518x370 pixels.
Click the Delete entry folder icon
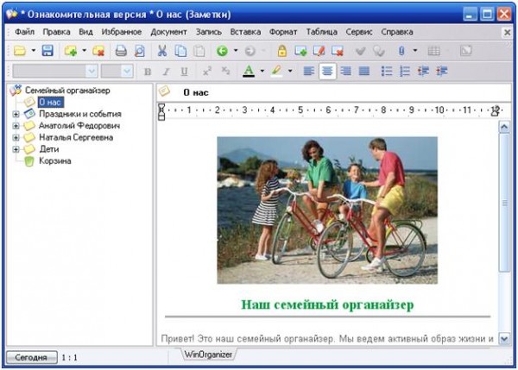[98, 51]
